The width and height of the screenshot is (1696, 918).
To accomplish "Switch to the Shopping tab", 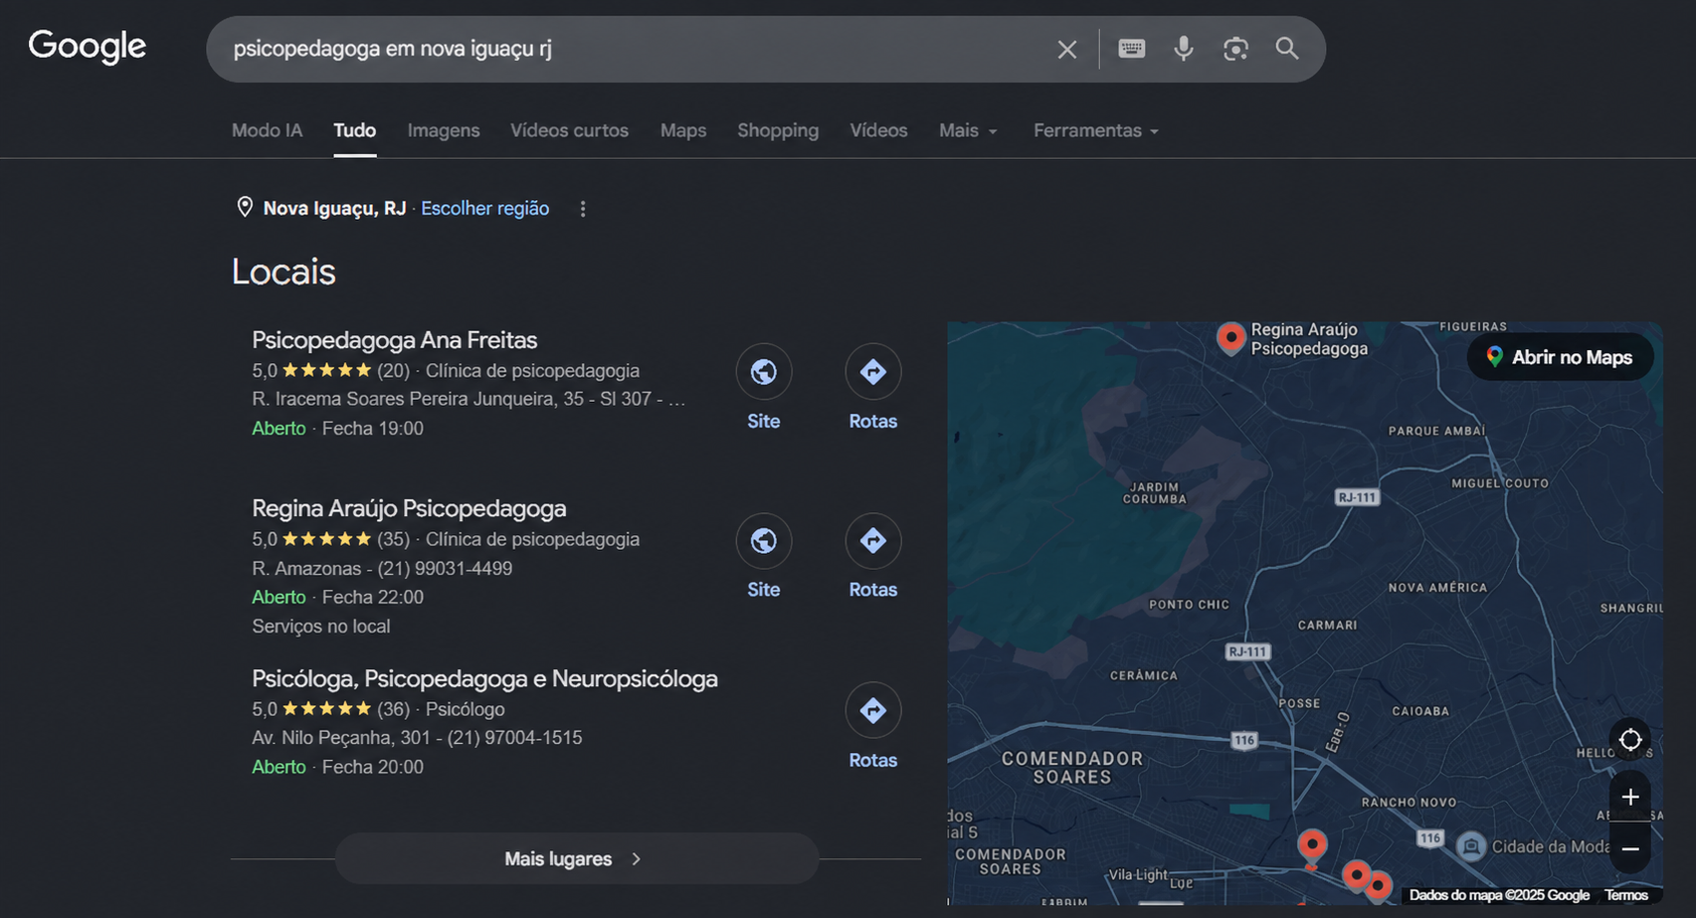I will [x=778, y=130].
